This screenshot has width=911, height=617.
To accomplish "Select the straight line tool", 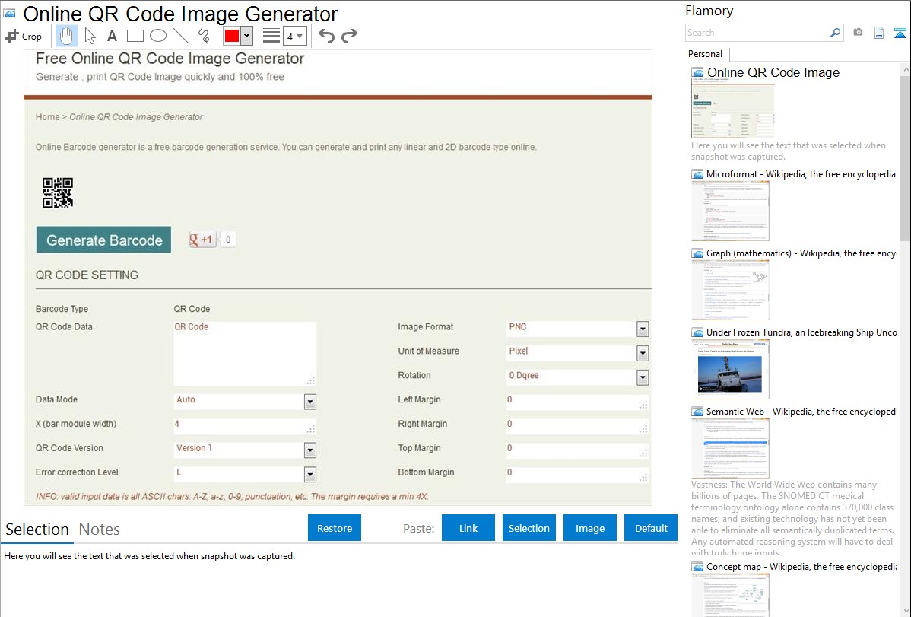I will (181, 36).
